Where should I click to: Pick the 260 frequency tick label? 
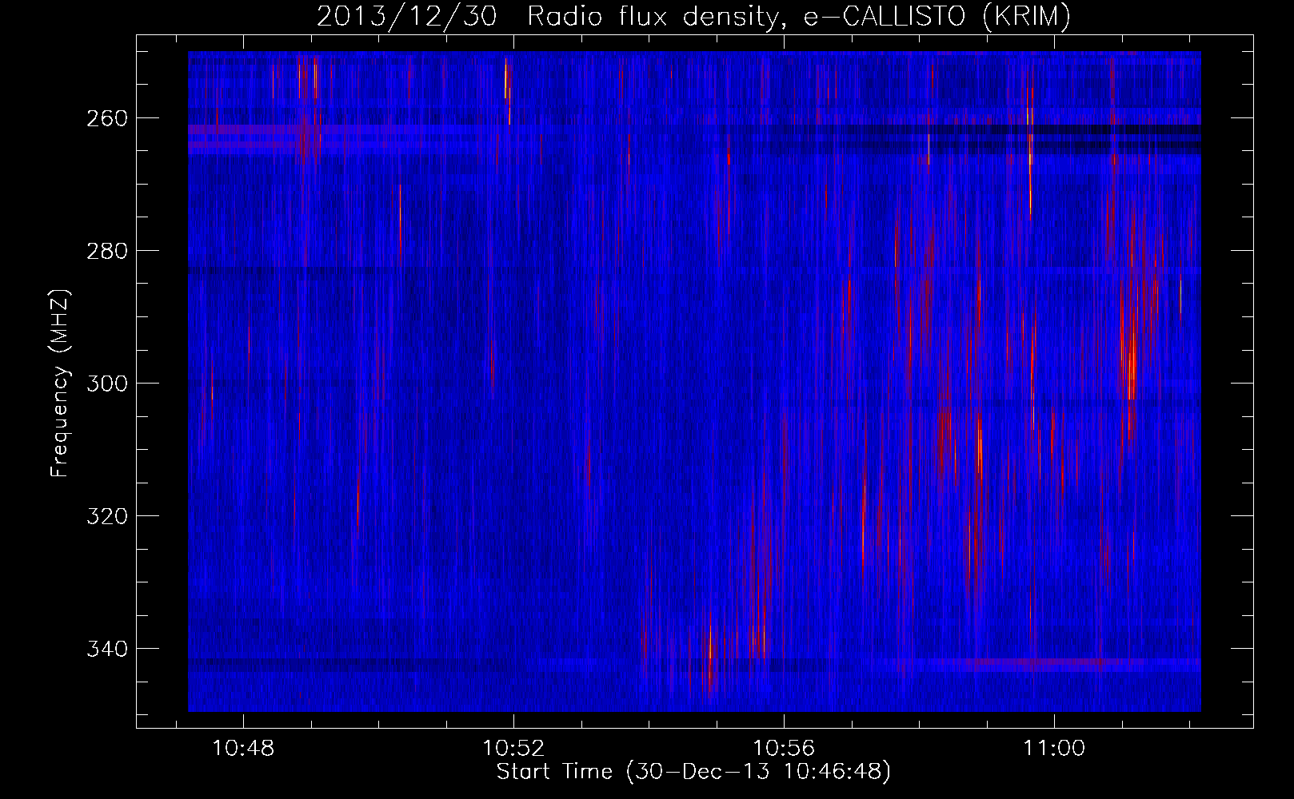pyautogui.click(x=106, y=118)
